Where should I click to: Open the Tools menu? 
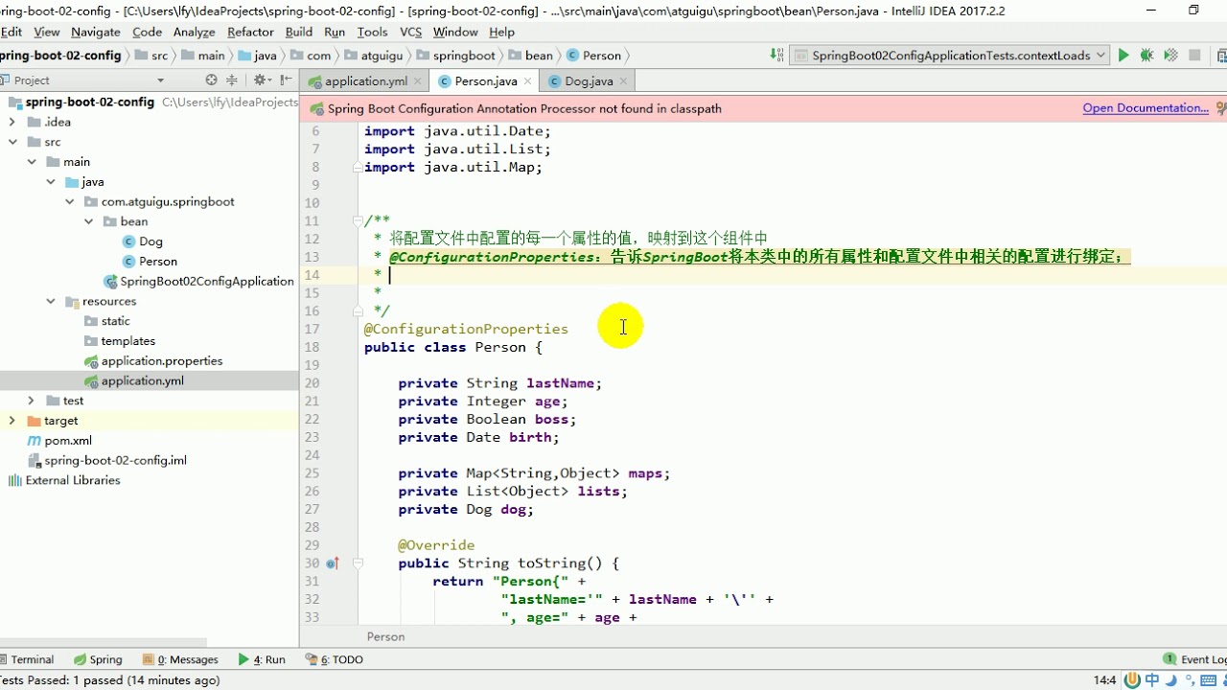point(372,32)
